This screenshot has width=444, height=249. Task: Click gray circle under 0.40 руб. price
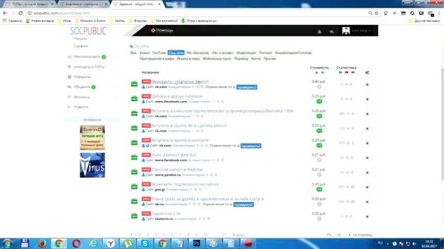(x=319, y=87)
